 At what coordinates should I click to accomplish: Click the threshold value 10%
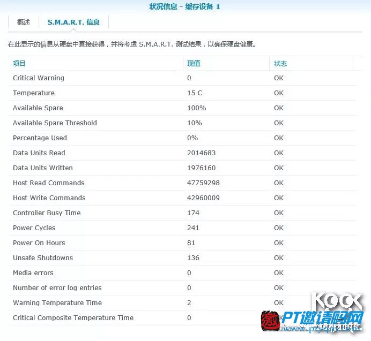tap(195, 123)
